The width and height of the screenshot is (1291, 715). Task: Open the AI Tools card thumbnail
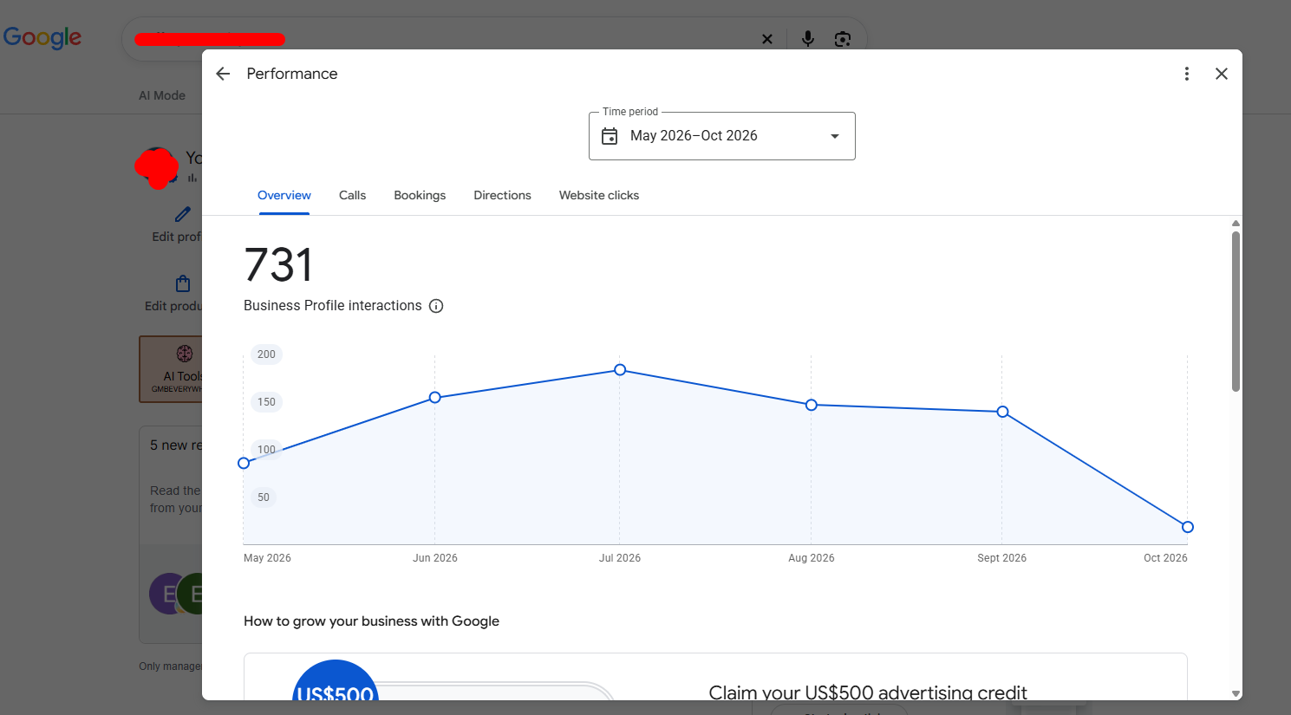(x=171, y=369)
